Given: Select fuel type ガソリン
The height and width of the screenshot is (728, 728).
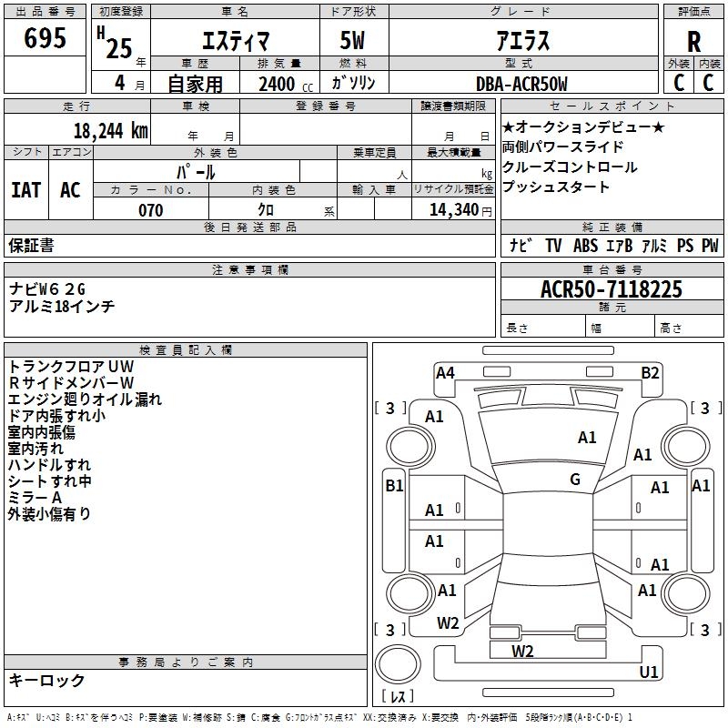Looking at the screenshot, I should coord(353,83).
